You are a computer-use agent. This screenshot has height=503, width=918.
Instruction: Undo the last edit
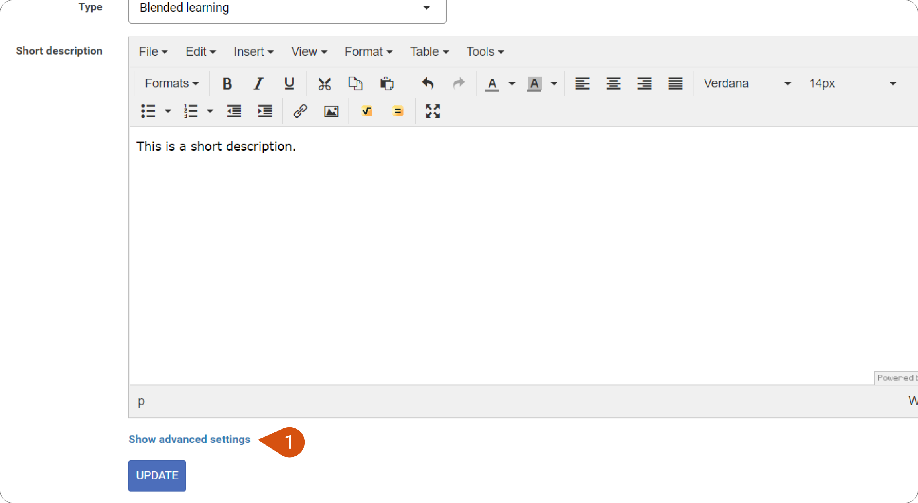click(x=427, y=84)
